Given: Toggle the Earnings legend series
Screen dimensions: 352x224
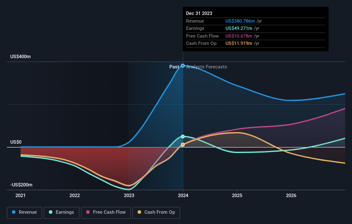Looking at the screenshot, I should pyautogui.click(x=61, y=212).
